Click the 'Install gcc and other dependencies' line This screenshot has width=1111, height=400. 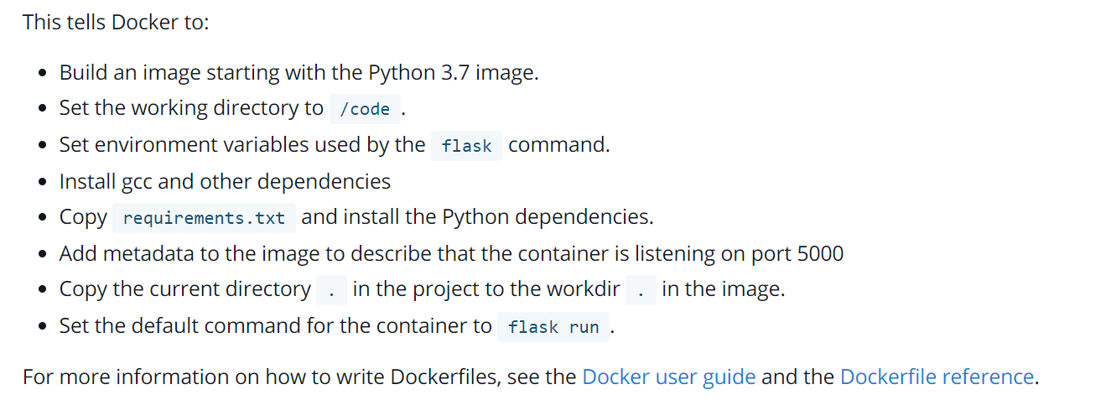click(x=225, y=181)
